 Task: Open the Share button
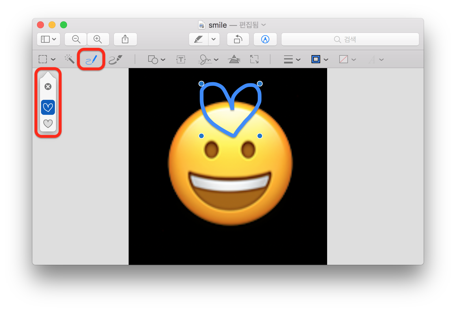125,39
